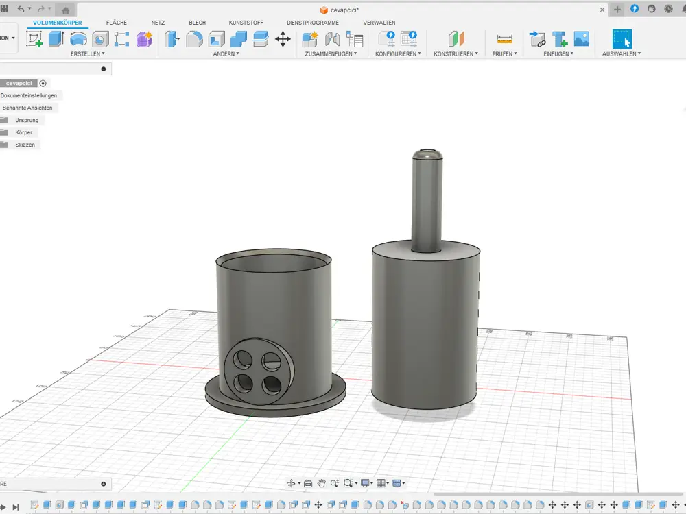Open the ÄNDERN dropdown menu

point(226,53)
